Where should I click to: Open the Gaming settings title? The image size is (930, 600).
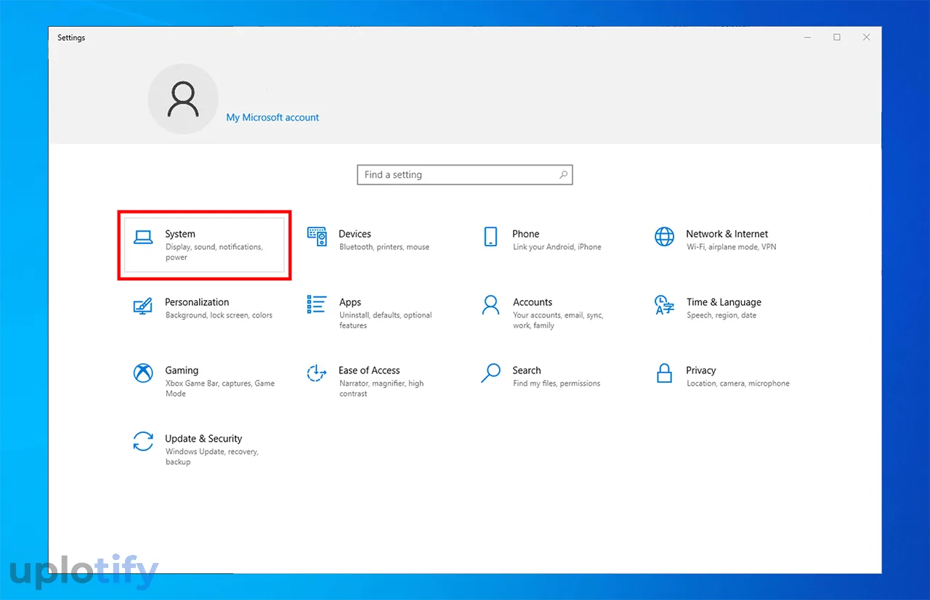[x=182, y=370]
